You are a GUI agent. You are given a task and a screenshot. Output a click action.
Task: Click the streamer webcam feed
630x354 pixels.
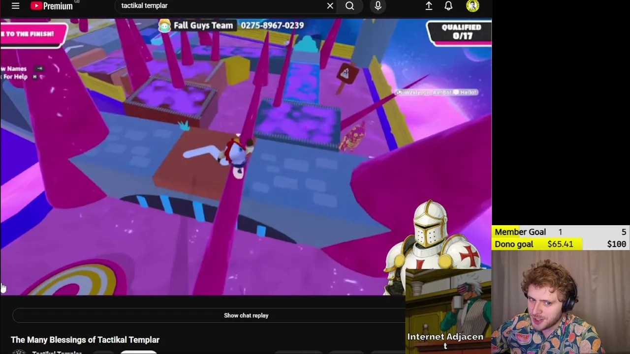click(561, 302)
